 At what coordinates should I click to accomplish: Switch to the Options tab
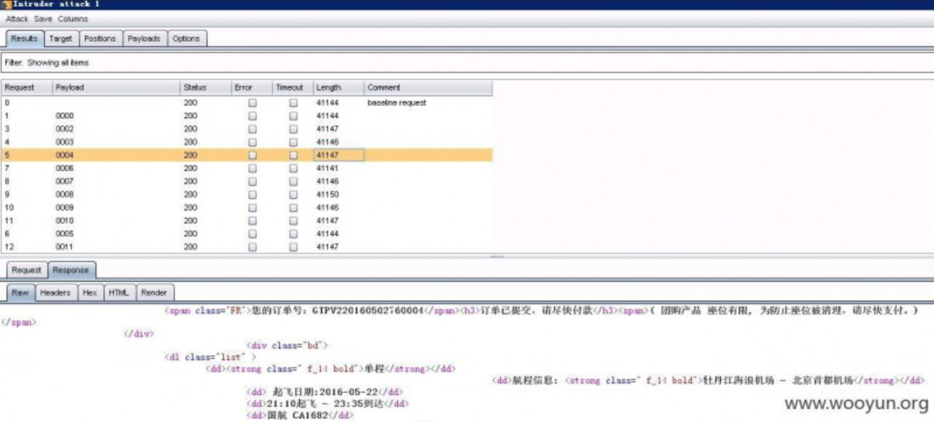186,39
